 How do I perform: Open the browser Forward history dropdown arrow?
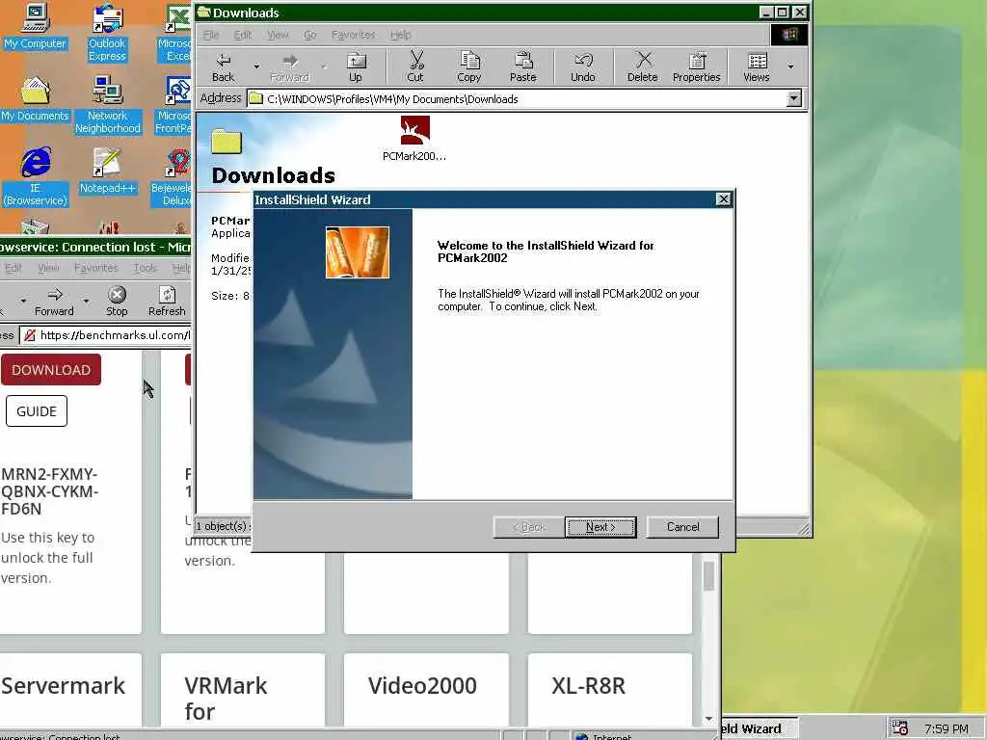pyautogui.click(x=86, y=301)
